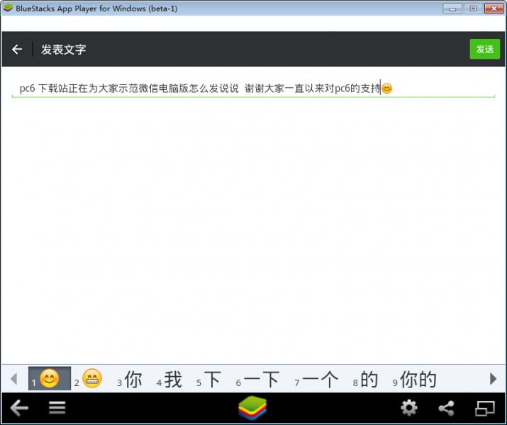Click the BlueStacks title bar app icon
Viewport: 507px width, 425px height.
[8, 8]
